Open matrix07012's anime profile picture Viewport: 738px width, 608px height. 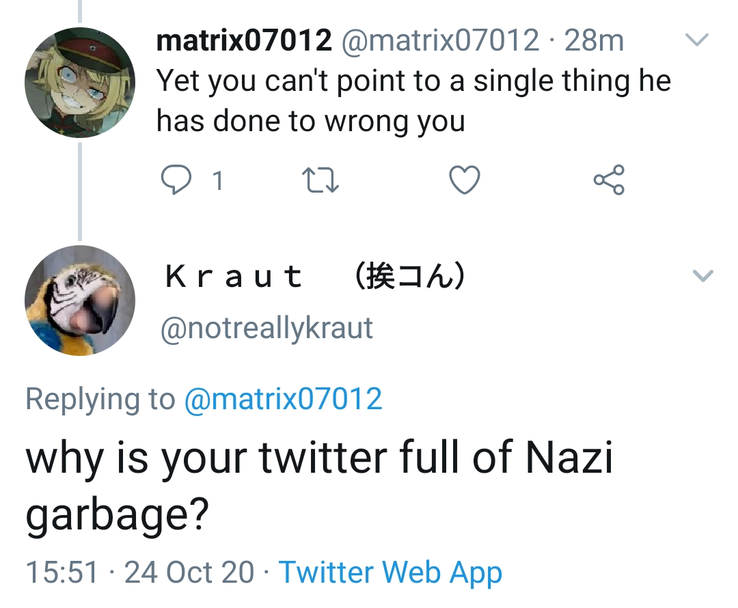click(80, 83)
